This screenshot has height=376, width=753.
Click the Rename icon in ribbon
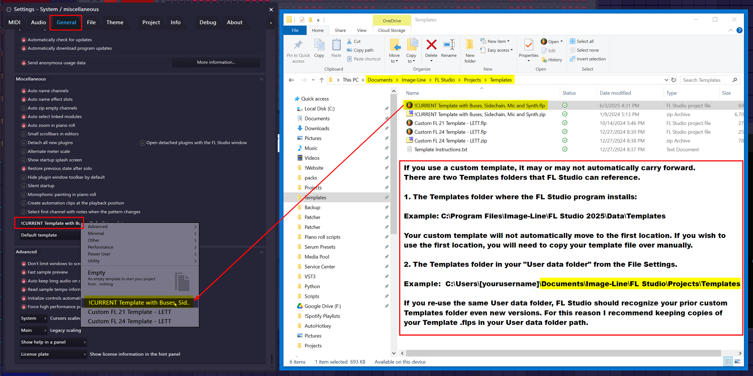click(448, 45)
